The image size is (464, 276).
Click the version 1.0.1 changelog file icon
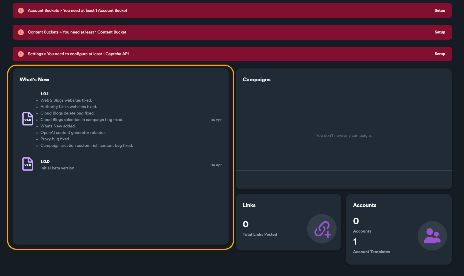pos(28,119)
